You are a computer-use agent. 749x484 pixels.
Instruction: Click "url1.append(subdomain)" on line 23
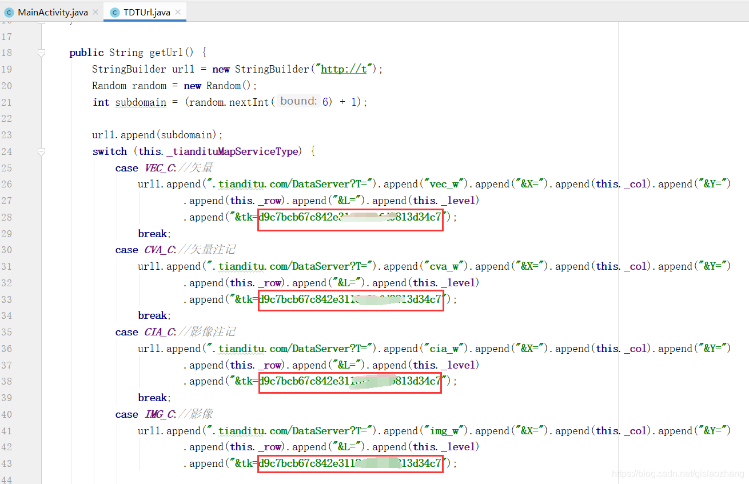(x=155, y=135)
